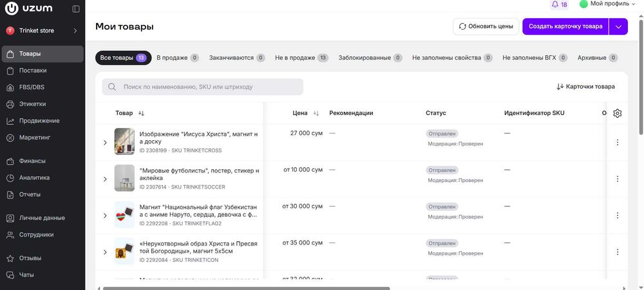Click ID 2292208 SKU TRINKETFLAG2 text
Image resolution: width=644 pixels, height=290 pixels.
point(181,224)
